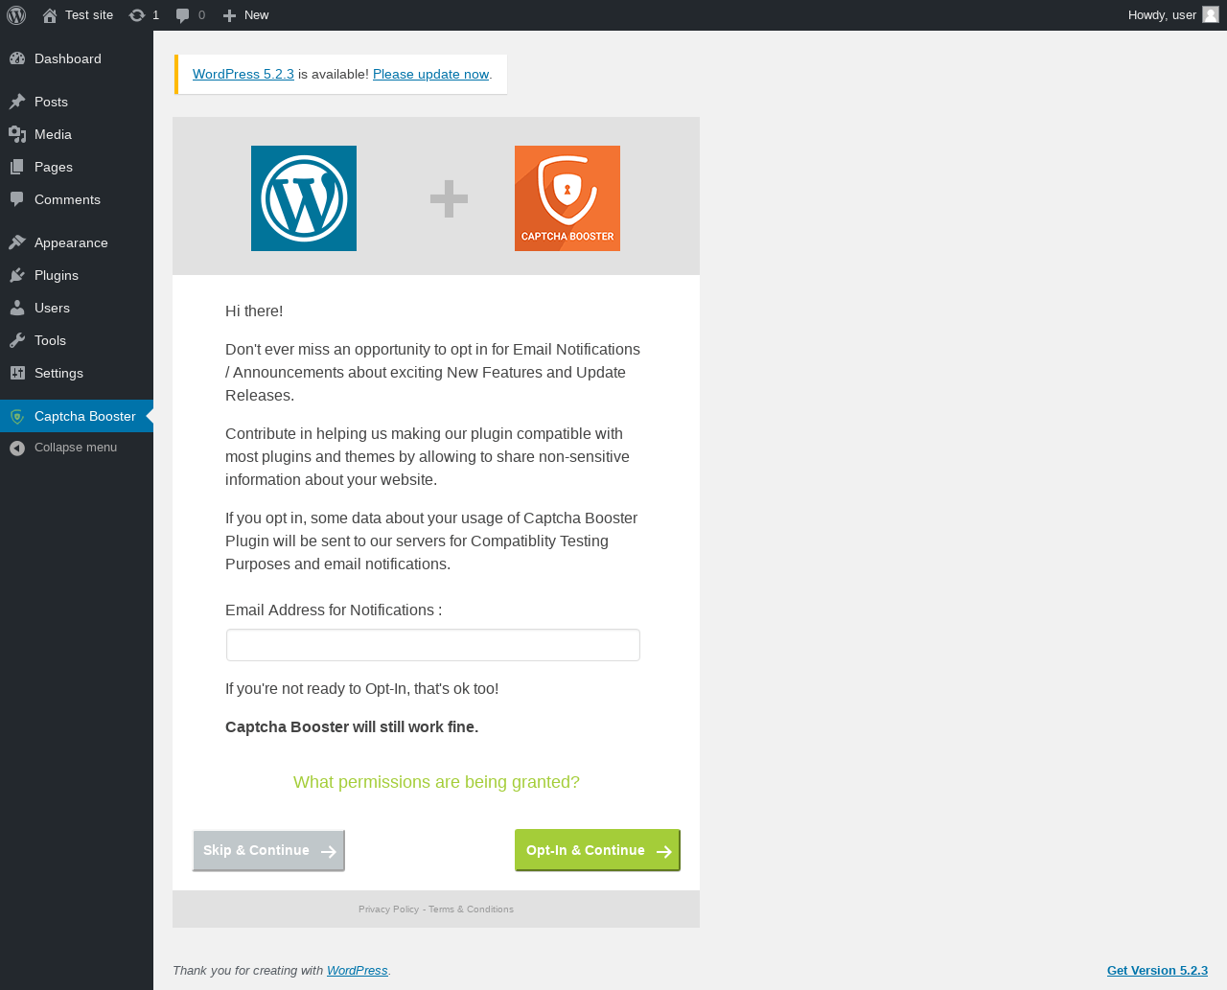1227x990 pixels.
Task: Open the New content menu
Action: [245, 15]
